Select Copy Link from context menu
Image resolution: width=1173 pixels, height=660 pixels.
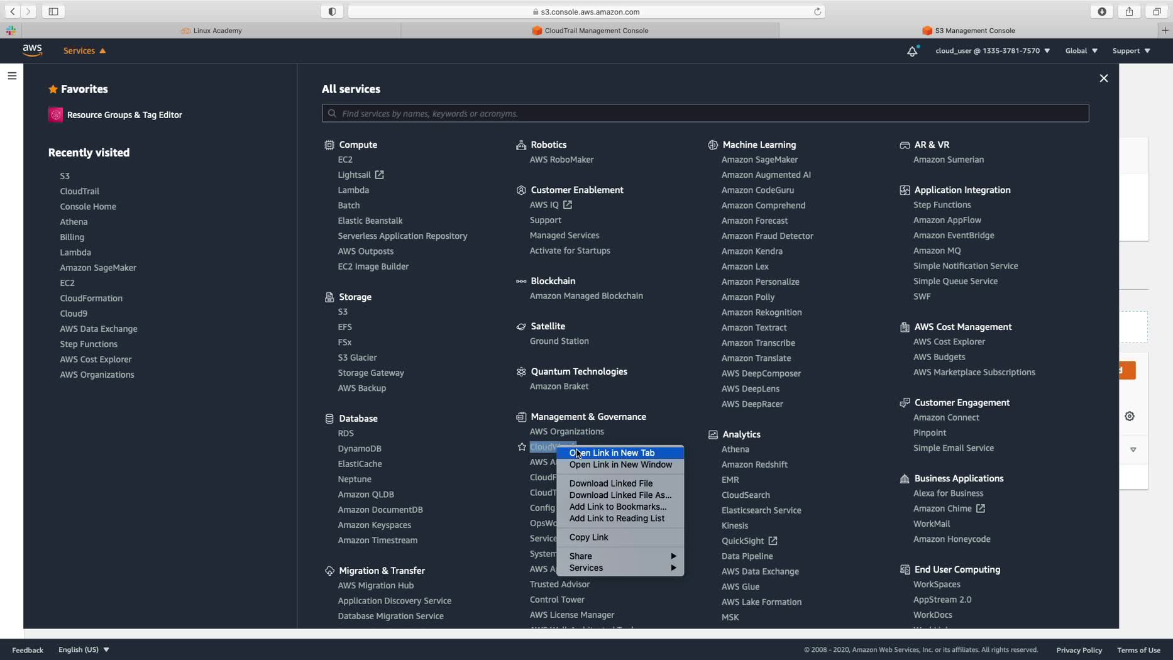620,537
